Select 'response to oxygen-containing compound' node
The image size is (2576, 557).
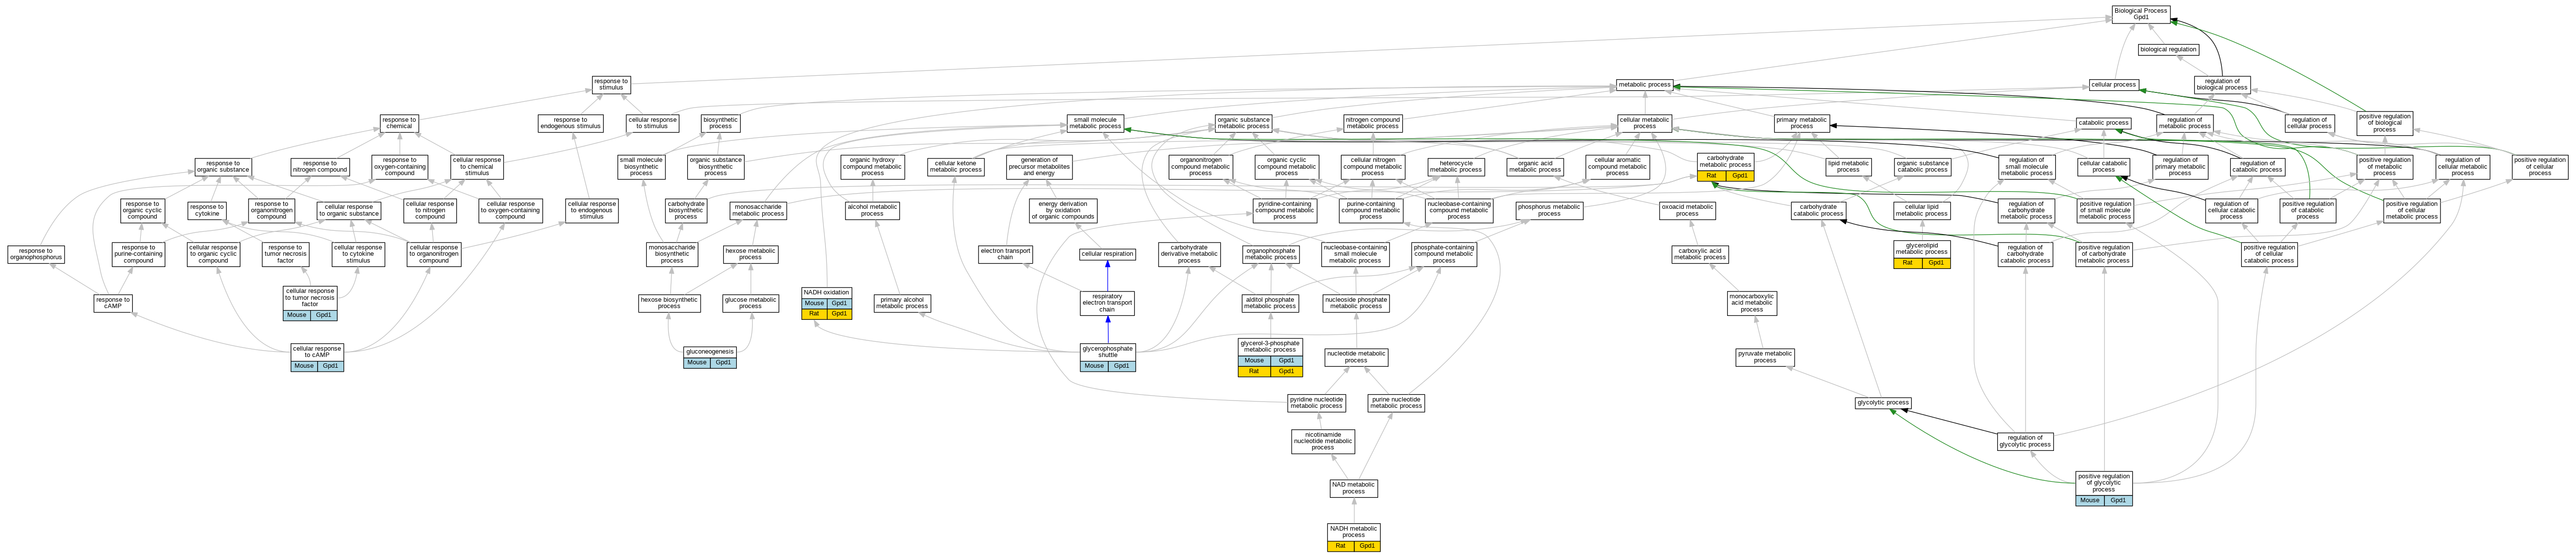coord(400,167)
